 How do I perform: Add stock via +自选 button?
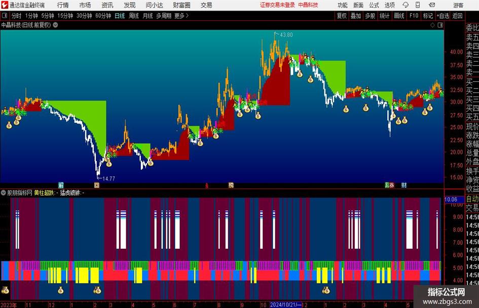[x=443, y=16]
